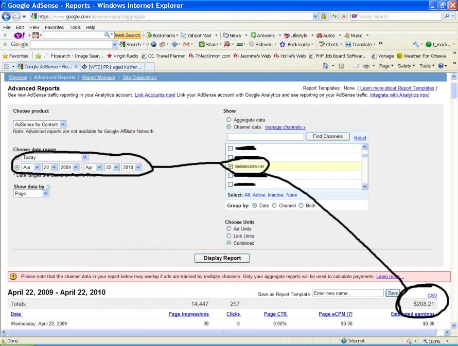Viewport: 458px width, 346px height.
Task: Click the Gmail M icon in Google toolbar
Action: (x=186, y=45)
